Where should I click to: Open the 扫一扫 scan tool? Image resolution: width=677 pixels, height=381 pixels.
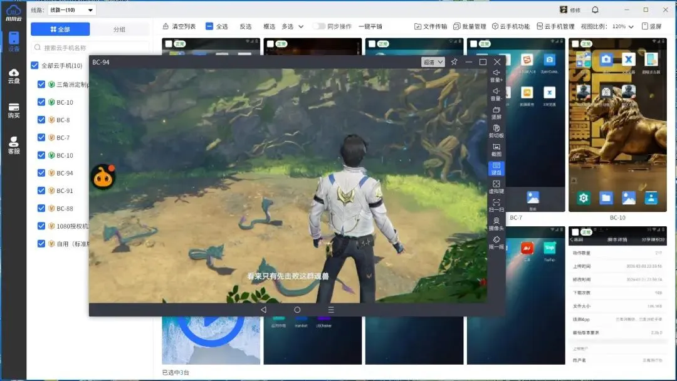[x=496, y=206]
